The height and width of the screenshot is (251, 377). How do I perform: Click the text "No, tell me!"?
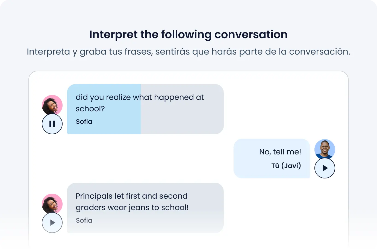(280, 152)
